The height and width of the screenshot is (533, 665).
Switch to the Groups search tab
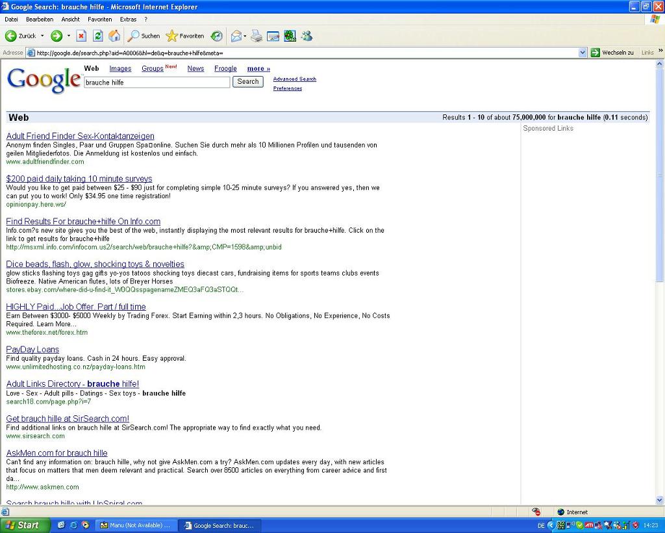point(152,69)
